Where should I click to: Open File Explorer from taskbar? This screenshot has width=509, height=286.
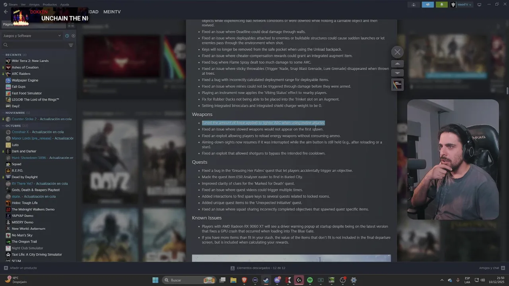tap(233, 280)
